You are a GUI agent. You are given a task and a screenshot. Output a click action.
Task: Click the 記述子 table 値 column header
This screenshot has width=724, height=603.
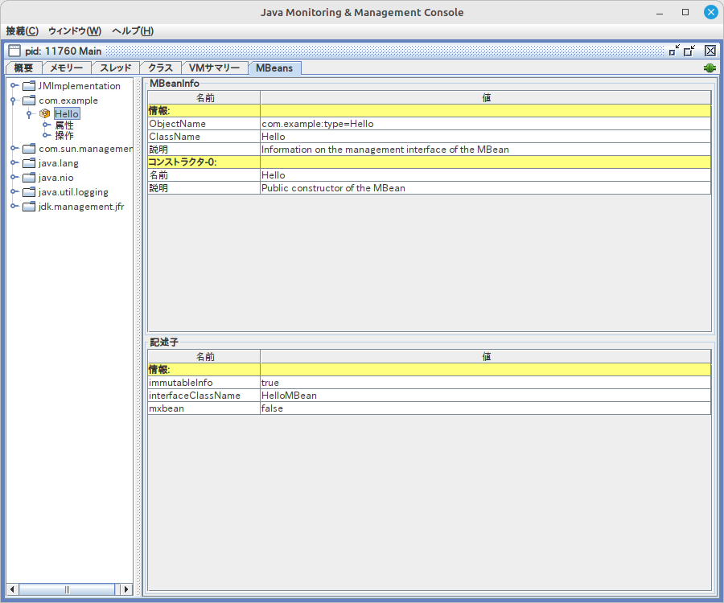(x=486, y=357)
